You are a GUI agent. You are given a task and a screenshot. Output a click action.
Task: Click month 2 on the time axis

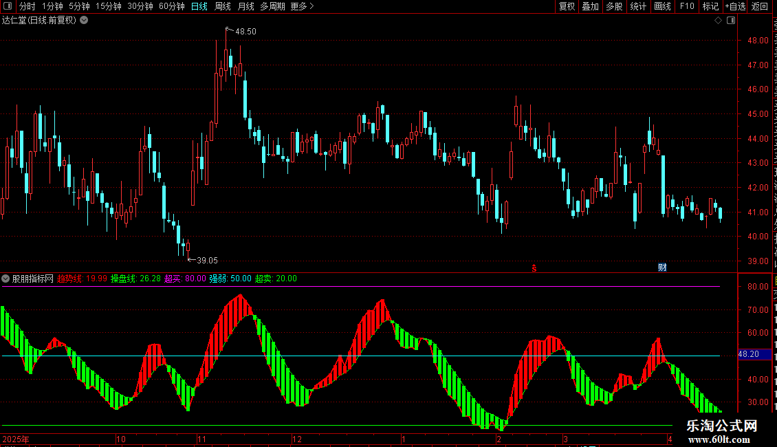499,439
